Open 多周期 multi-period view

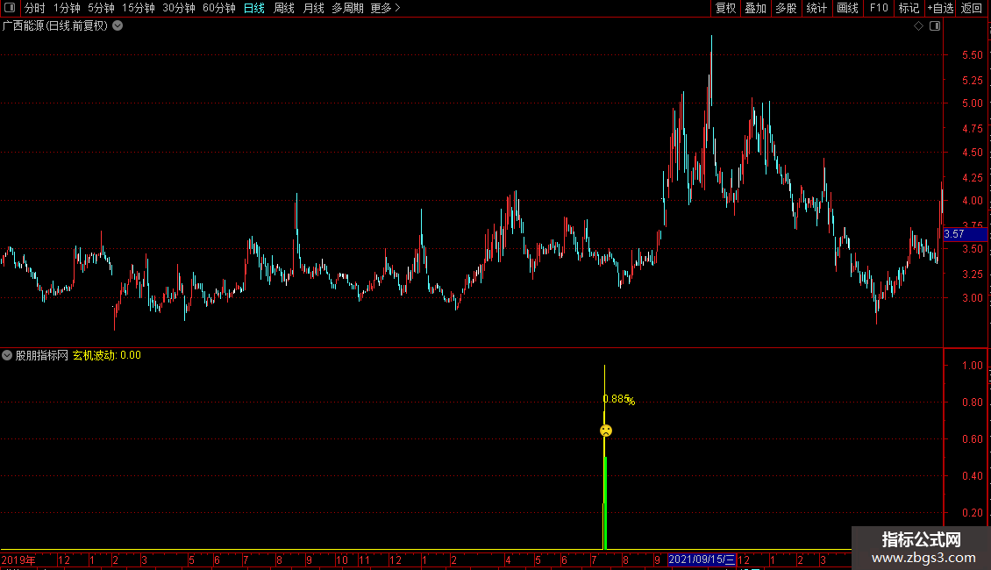click(x=347, y=8)
